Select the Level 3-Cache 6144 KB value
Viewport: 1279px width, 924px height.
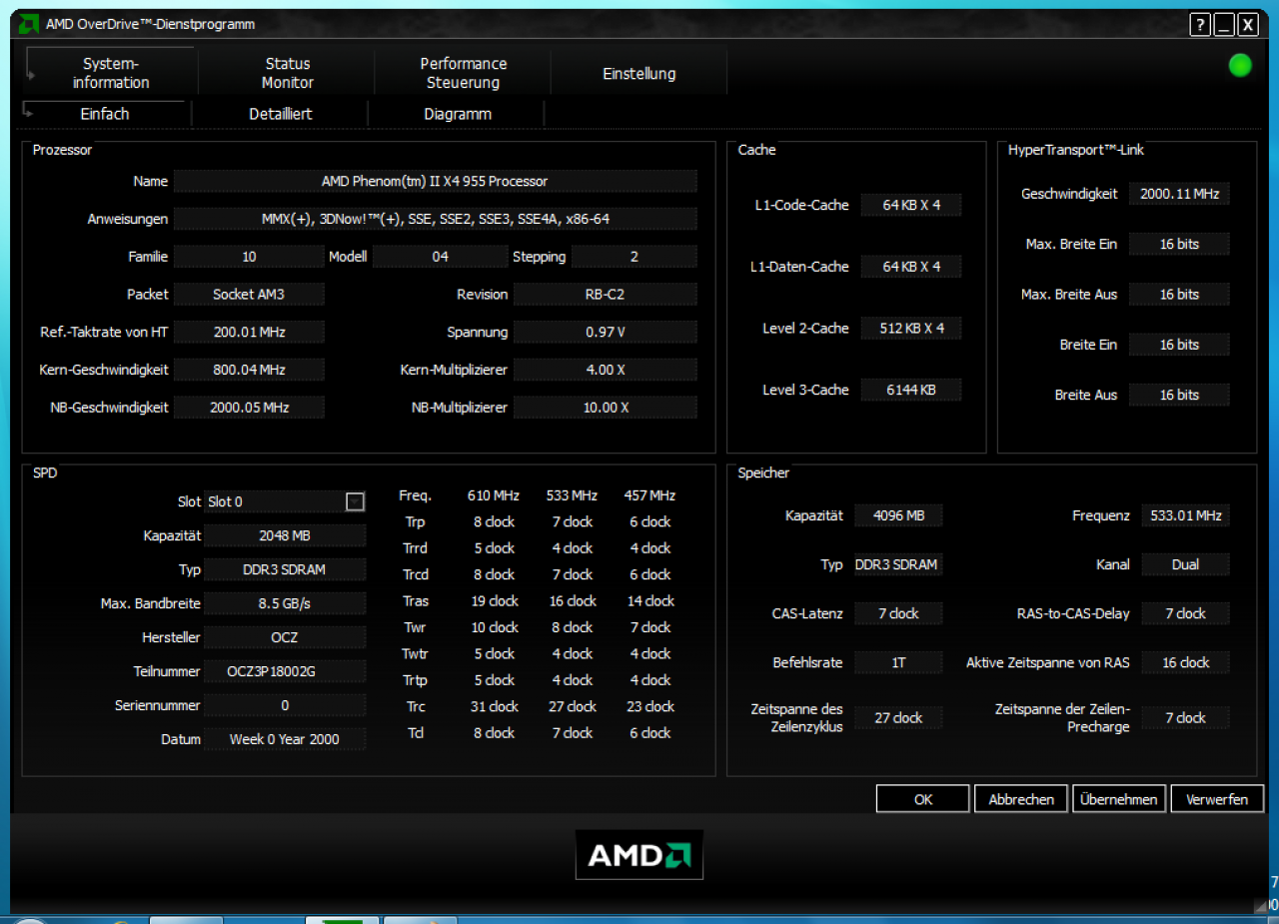click(x=911, y=390)
